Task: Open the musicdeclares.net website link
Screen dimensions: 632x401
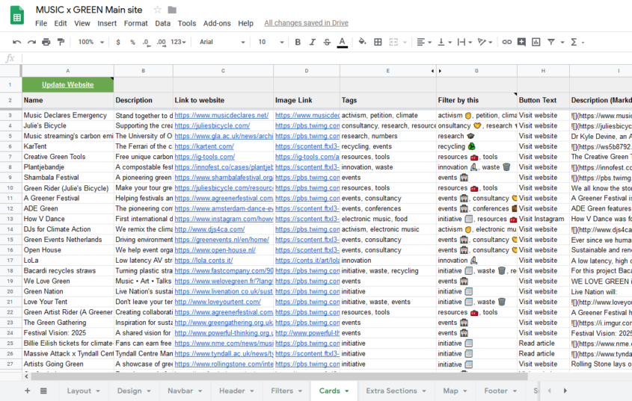Action: (221, 115)
